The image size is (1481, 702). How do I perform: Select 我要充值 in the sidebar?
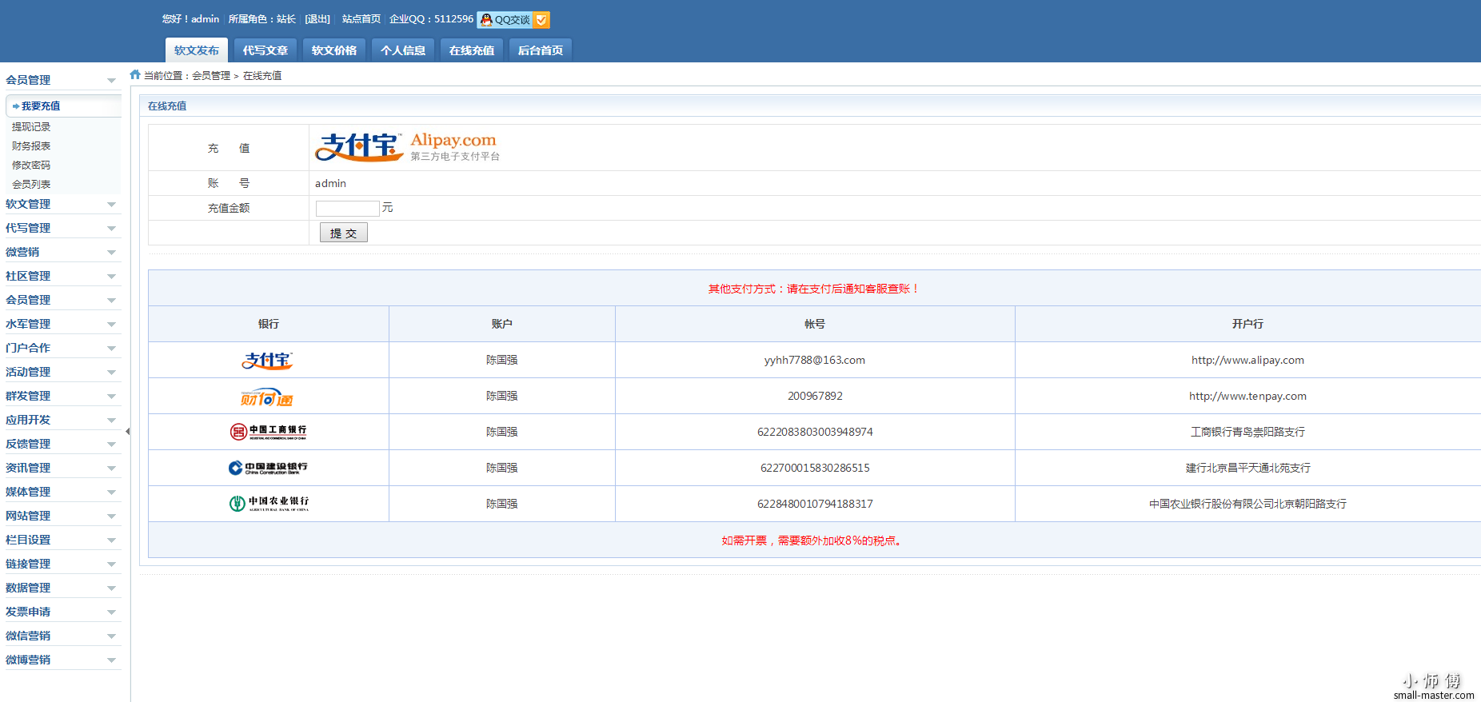(64, 106)
